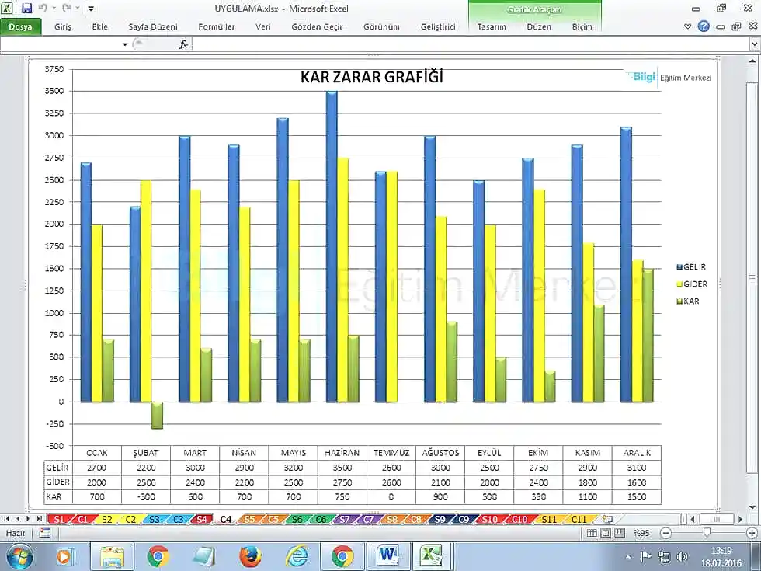Open the Dosya file menu
The width and height of the screenshot is (761, 571).
tap(20, 26)
